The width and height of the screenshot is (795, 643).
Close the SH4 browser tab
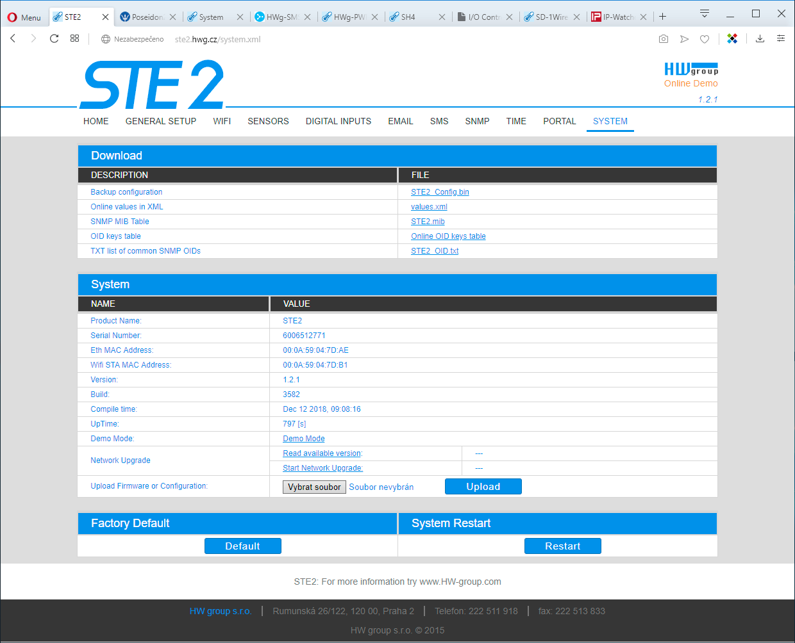[442, 17]
